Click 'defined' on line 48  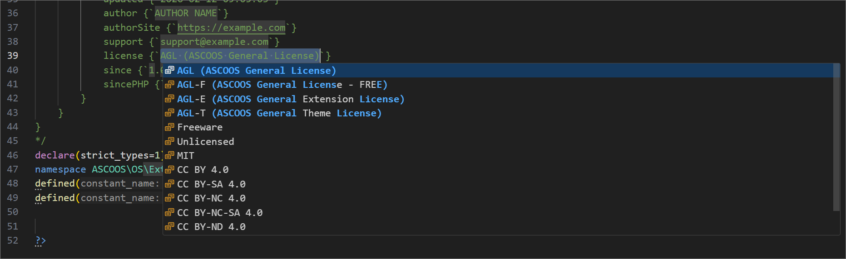[x=55, y=183]
